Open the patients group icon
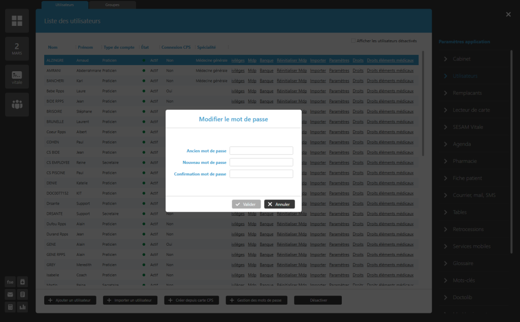Viewport: 520px width, 322px height. tap(17, 105)
